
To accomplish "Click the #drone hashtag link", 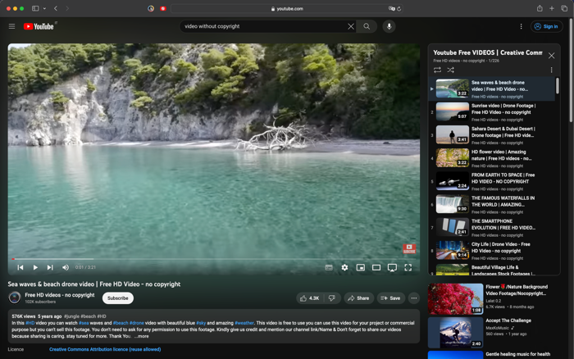I will [x=137, y=323].
